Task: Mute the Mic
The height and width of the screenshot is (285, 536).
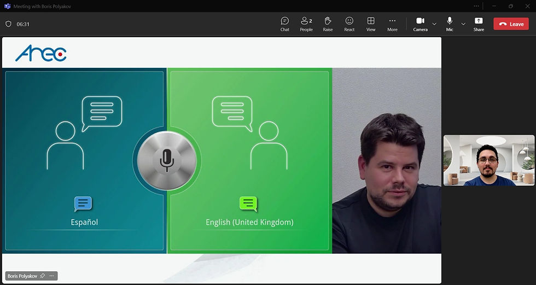Action: (450, 24)
